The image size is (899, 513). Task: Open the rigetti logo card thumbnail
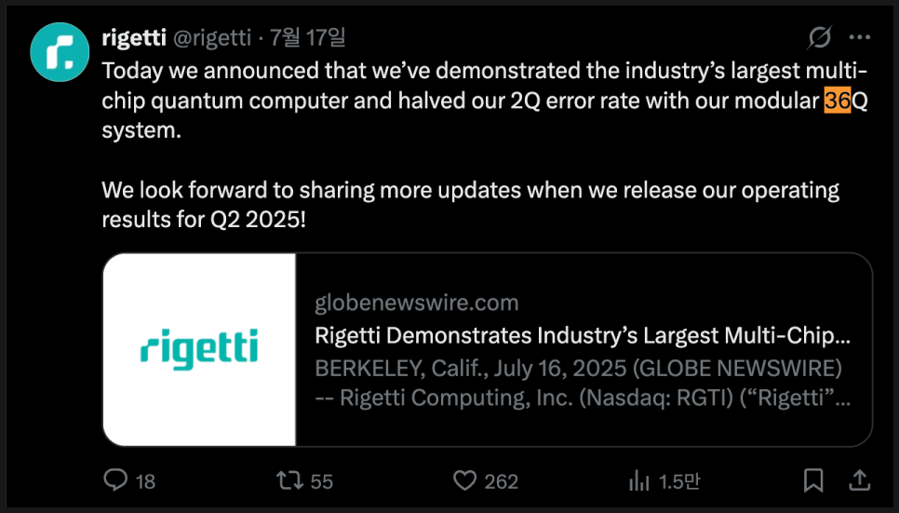tap(199, 349)
